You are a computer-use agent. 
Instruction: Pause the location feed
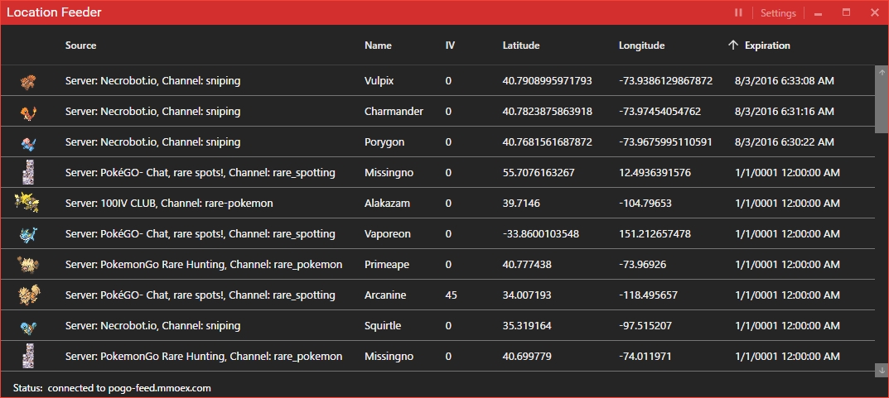tap(738, 12)
